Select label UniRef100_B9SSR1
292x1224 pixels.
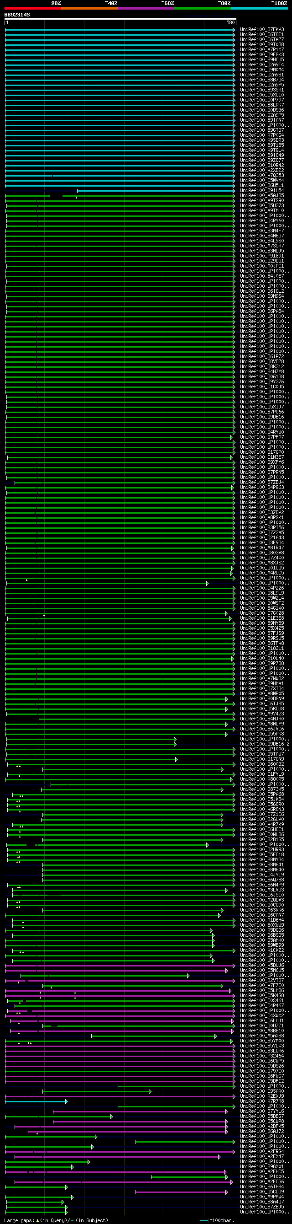click(x=262, y=90)
